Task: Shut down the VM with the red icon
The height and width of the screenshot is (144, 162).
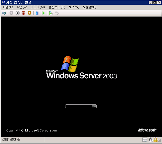Action: click(23, 13)
